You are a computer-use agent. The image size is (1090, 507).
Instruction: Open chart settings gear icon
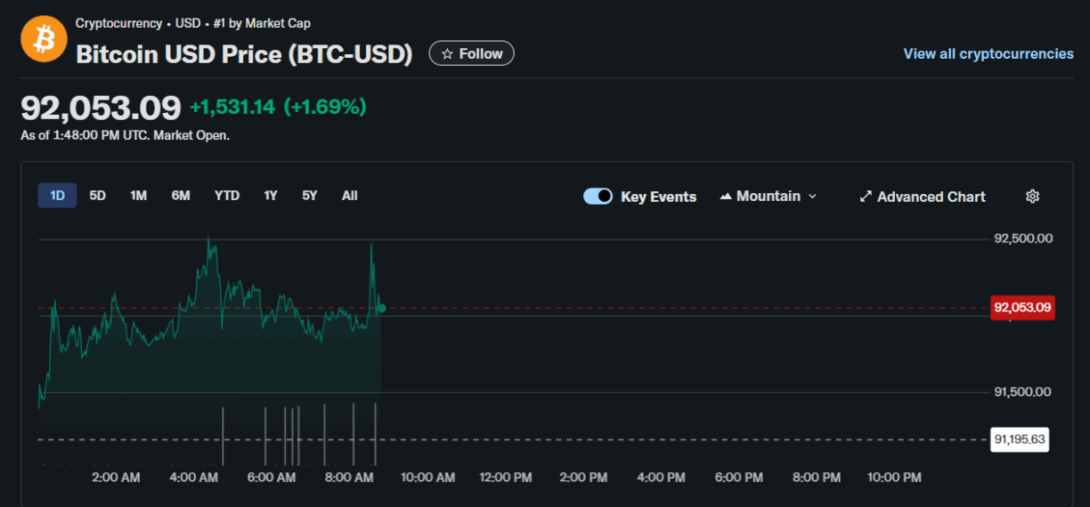(1032, 197)
